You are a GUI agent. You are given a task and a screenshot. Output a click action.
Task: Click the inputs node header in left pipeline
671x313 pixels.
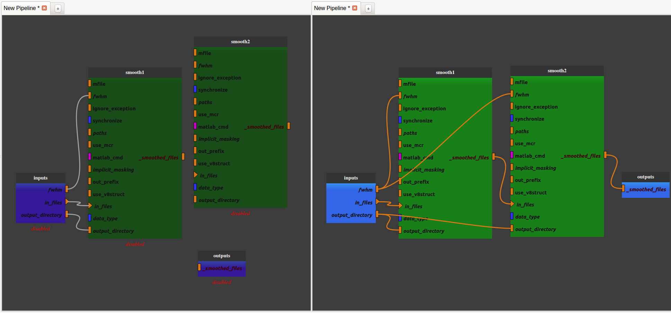pyautogui.click(x=40, y=178)
